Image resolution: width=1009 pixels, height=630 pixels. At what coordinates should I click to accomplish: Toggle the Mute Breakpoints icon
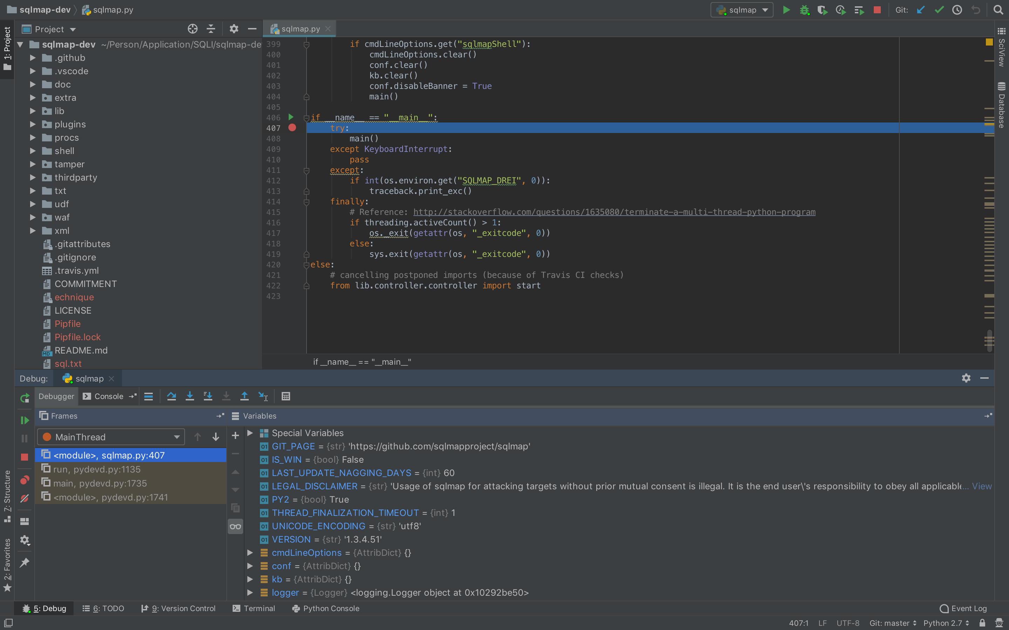[25, 498]
